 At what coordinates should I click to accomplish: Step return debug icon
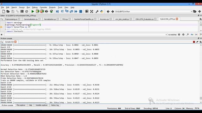click(71, 11)
